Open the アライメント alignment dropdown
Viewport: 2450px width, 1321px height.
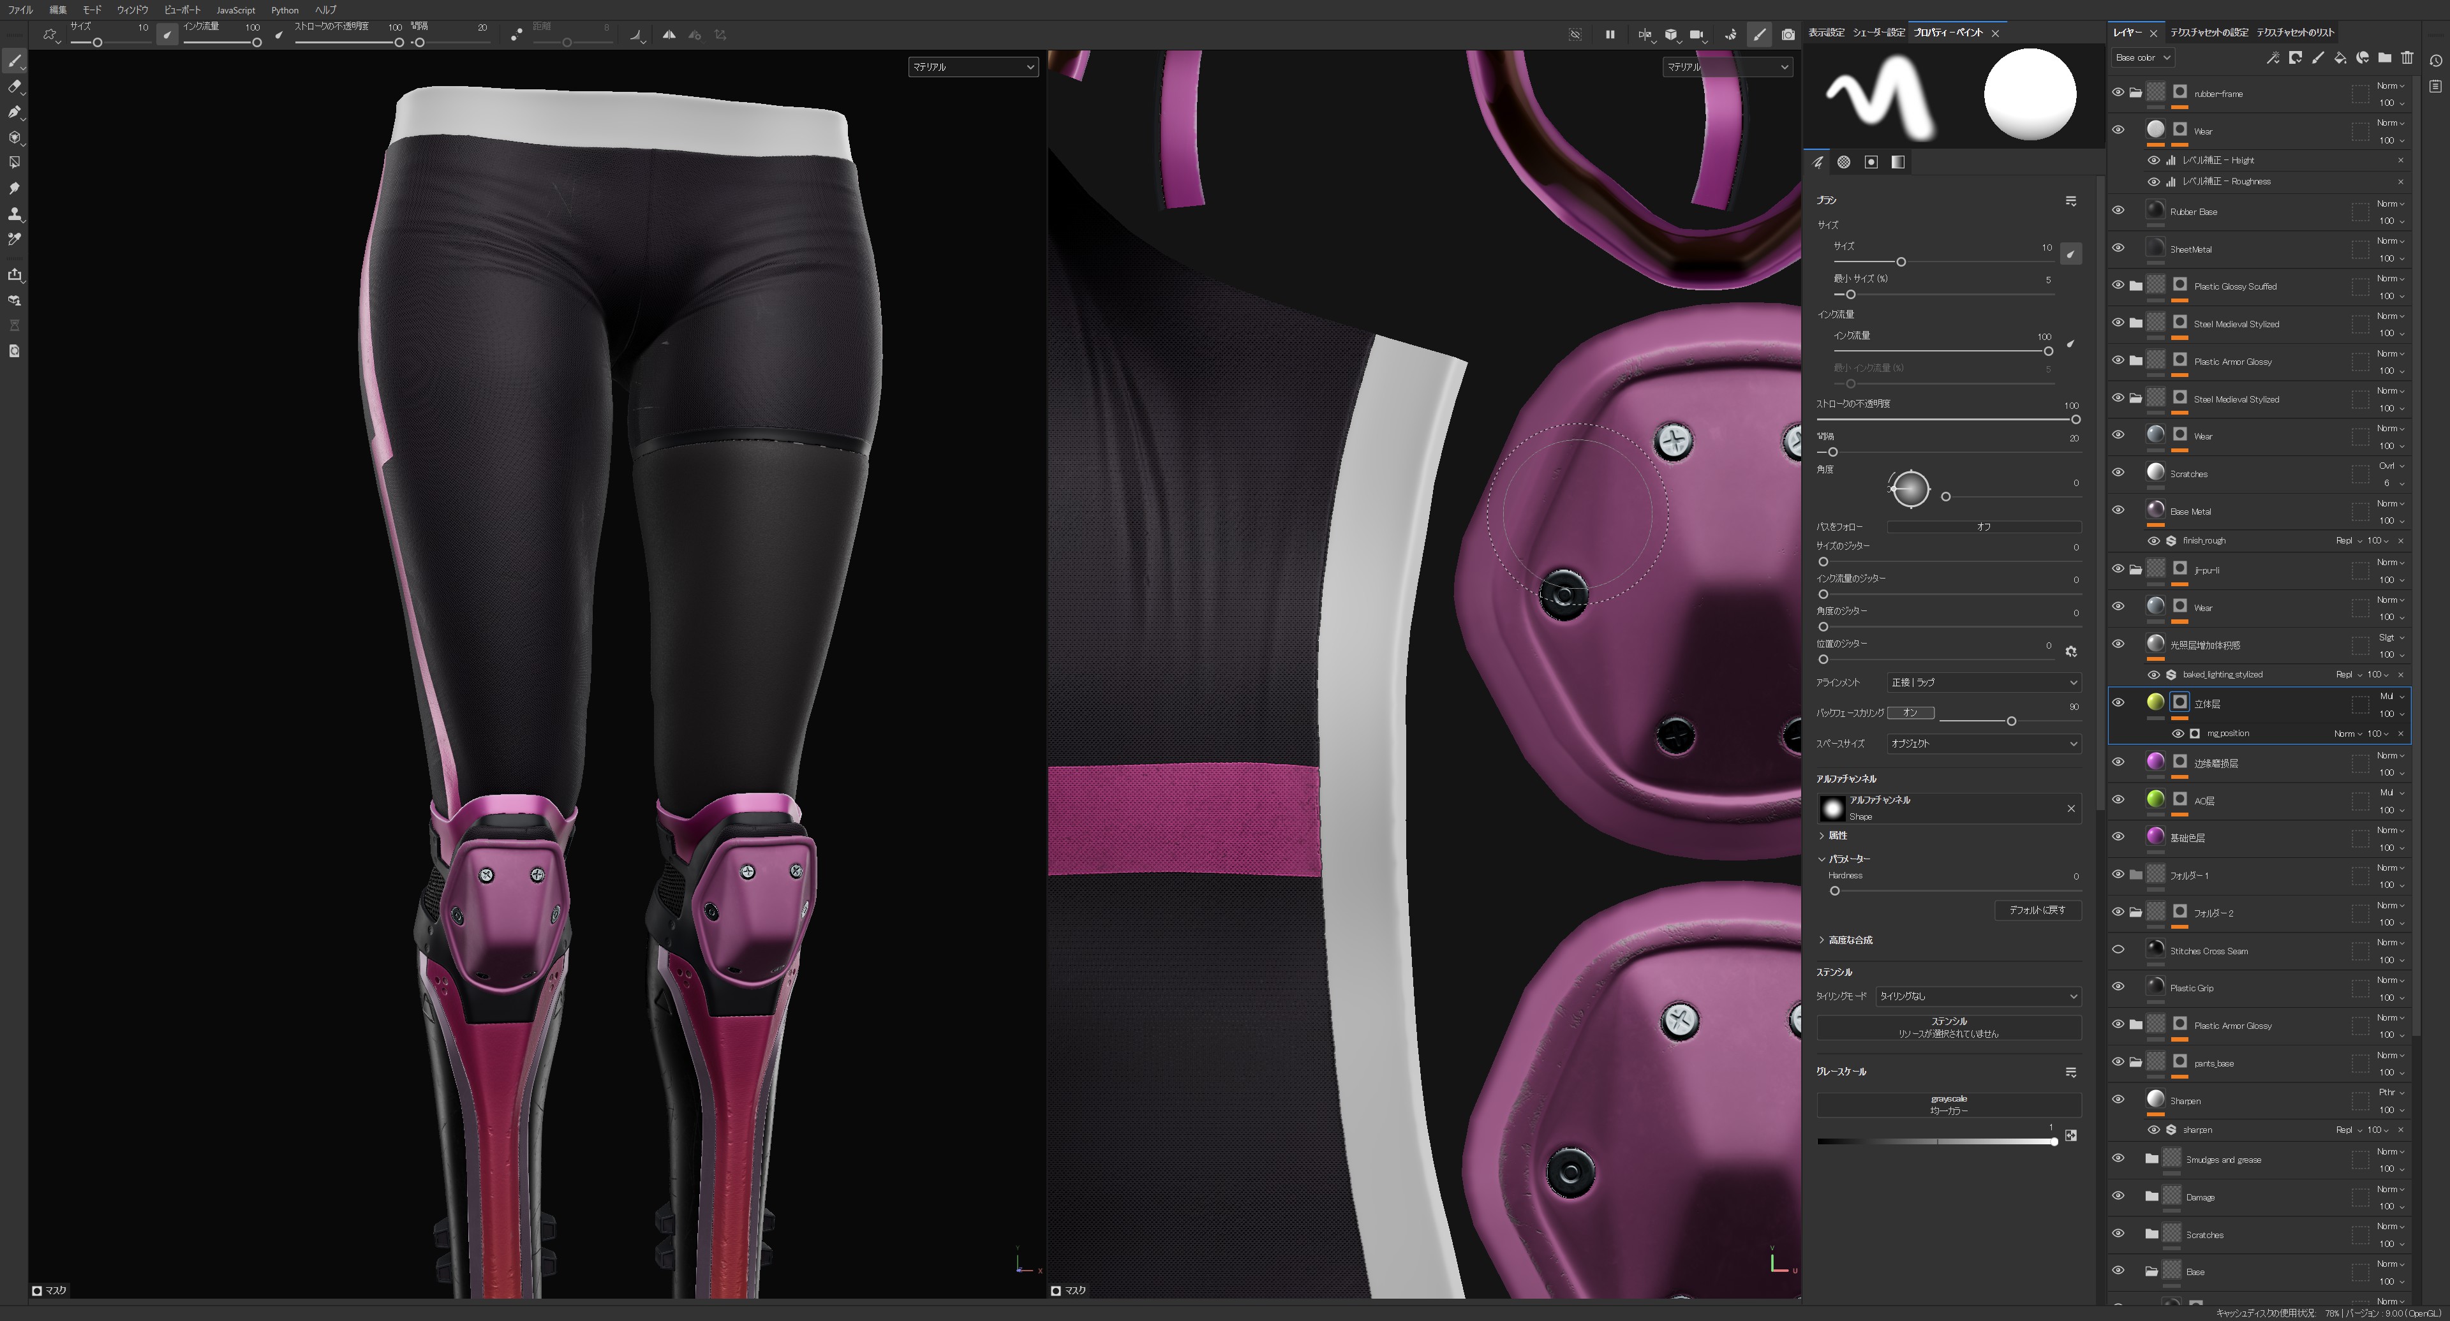coord(1983,682)
